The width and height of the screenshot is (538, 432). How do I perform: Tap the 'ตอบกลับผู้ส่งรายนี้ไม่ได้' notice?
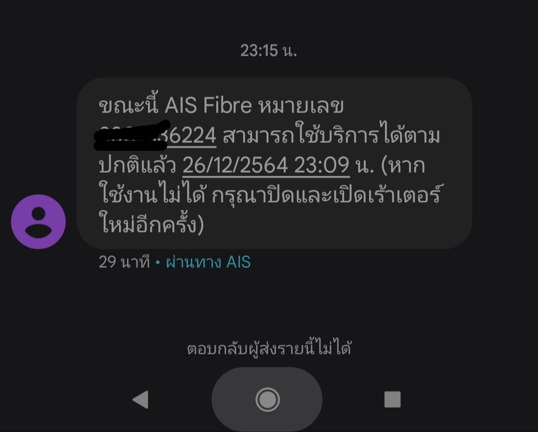[x=269, y=348]
